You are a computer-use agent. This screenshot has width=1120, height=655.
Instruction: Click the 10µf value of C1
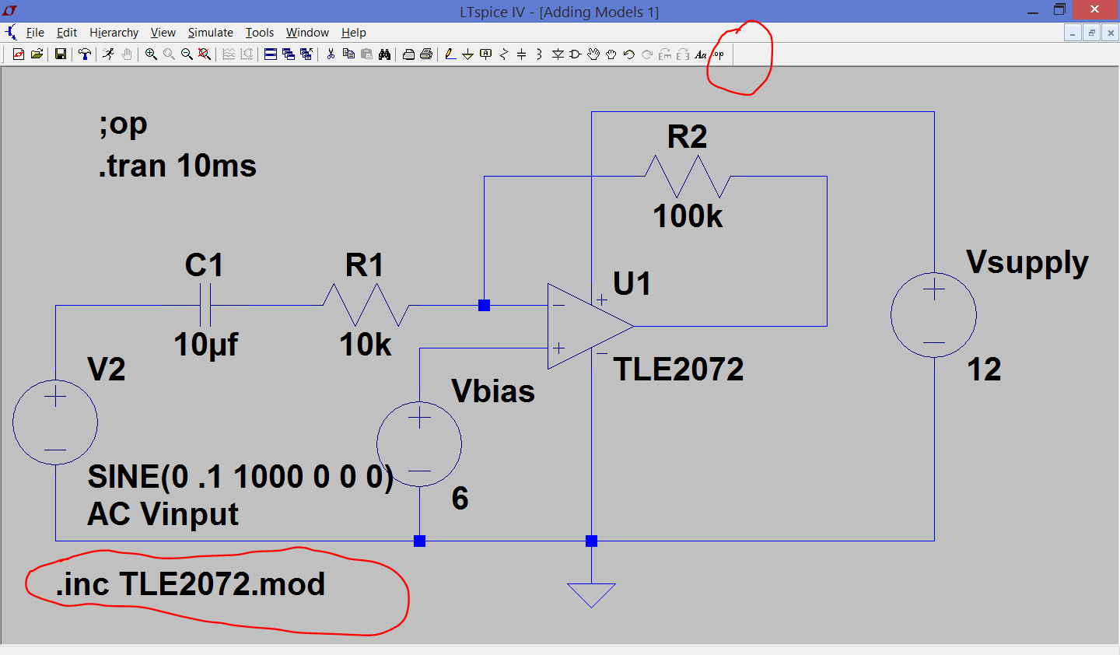205,345
